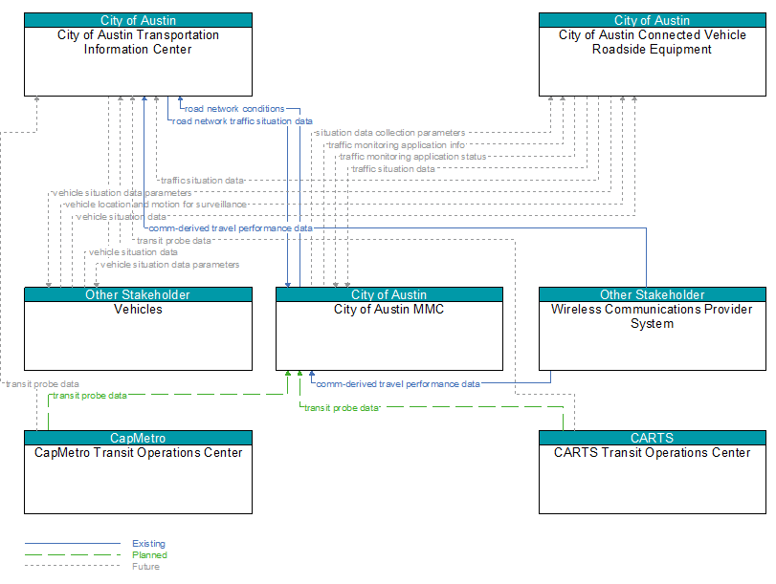Select Wireless Communications Provider System box

click(x=653, y=329)
